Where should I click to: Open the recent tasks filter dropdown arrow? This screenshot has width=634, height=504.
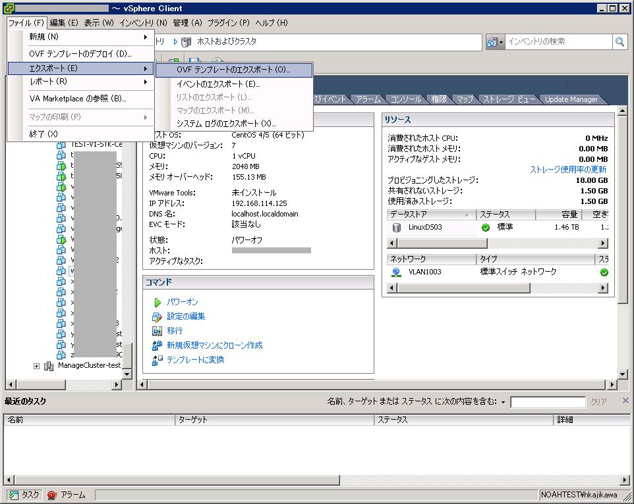(503, 402)
